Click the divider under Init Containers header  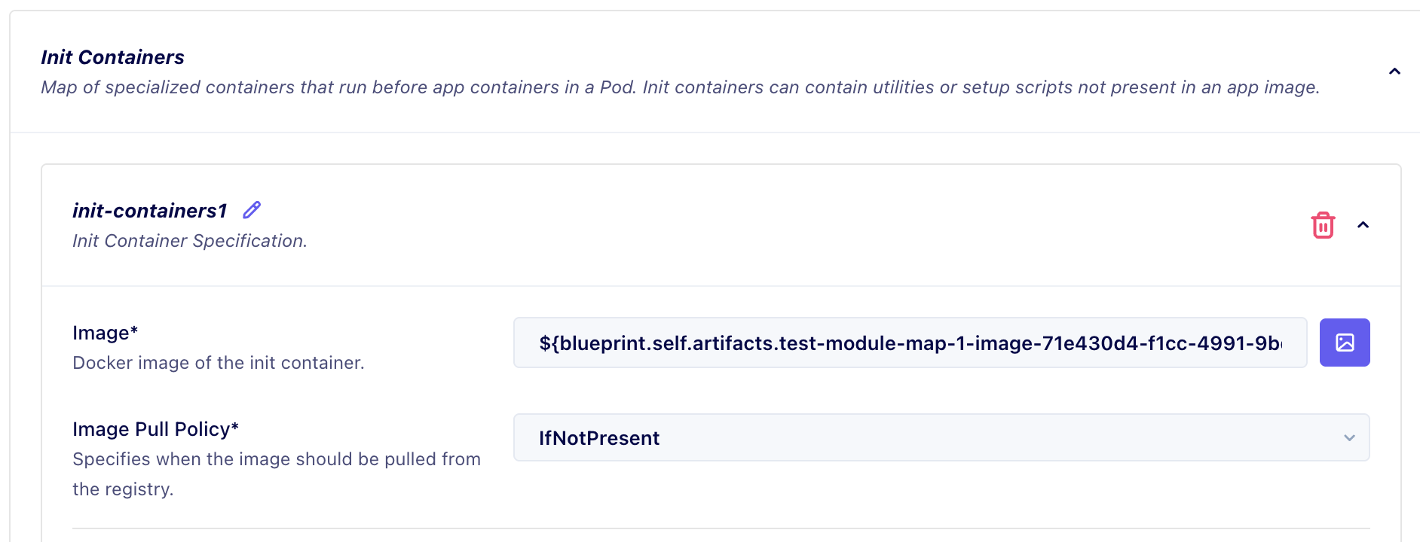[x=715, y=132]
